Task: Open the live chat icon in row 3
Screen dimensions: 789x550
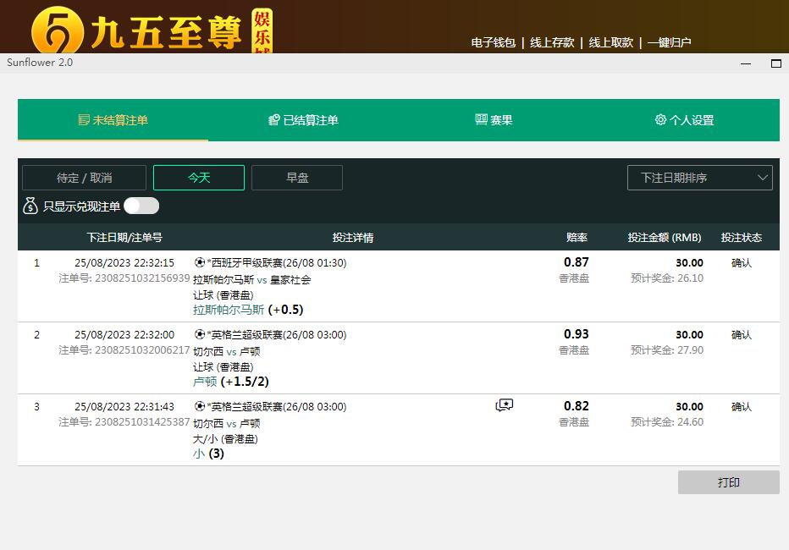Action: pos(505,405)
